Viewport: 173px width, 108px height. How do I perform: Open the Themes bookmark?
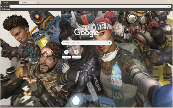(x=6, y=9)
